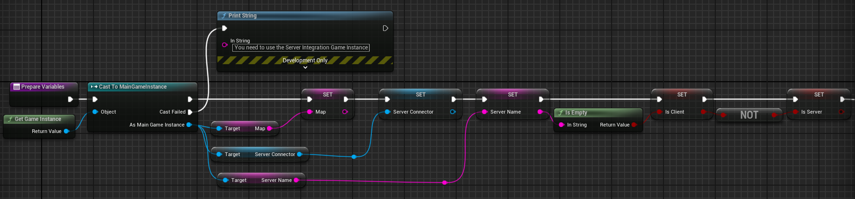855x199 pixels.
Task: Click SET Is Client value output pin
Action: [x=703, y=112]
